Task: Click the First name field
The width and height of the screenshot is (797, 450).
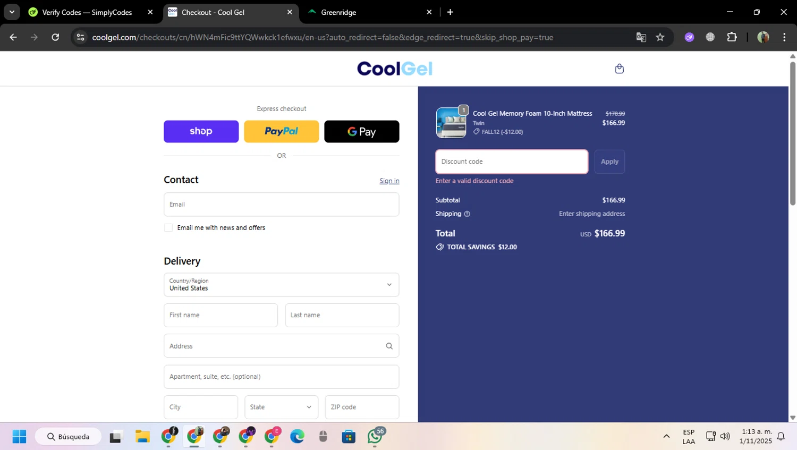Action: [221, 315]
